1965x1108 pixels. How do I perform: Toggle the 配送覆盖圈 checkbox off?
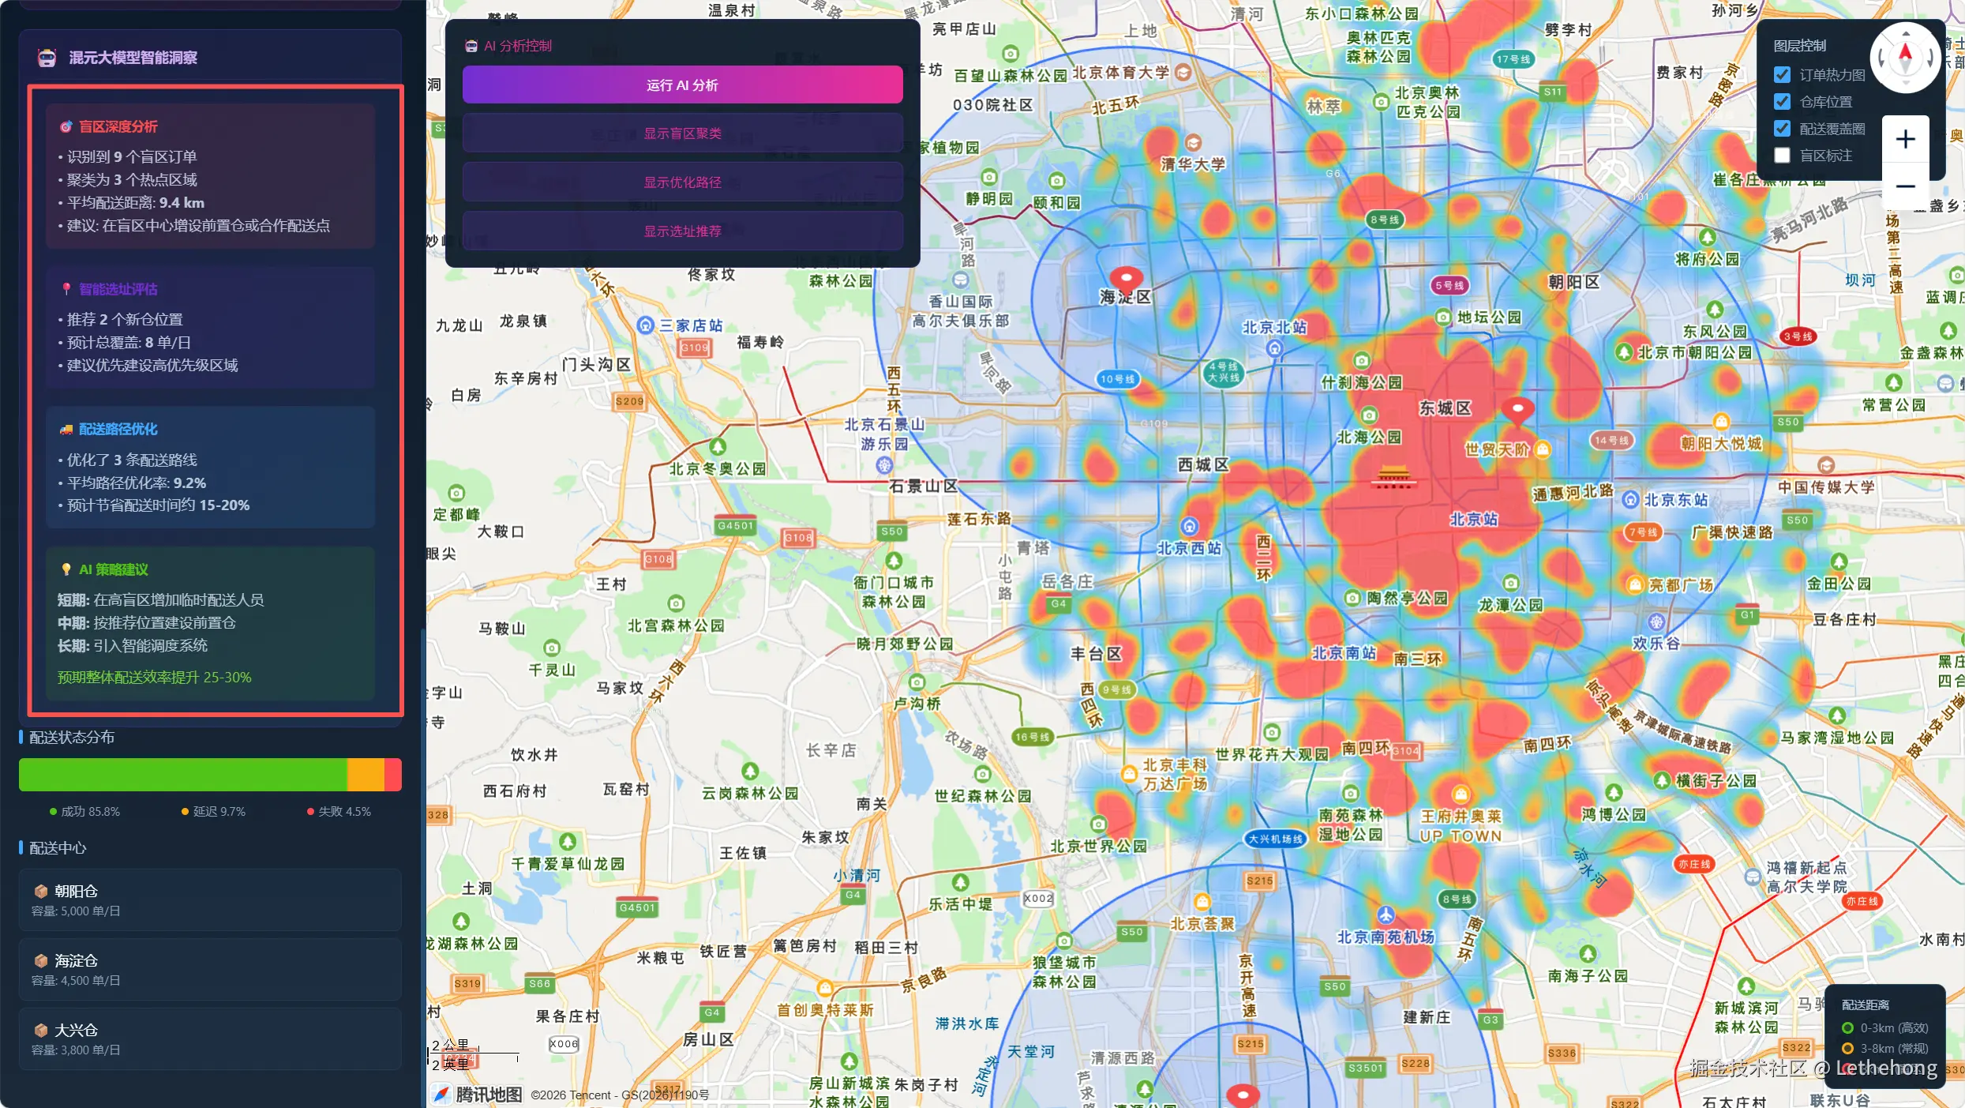(1782, 129)
